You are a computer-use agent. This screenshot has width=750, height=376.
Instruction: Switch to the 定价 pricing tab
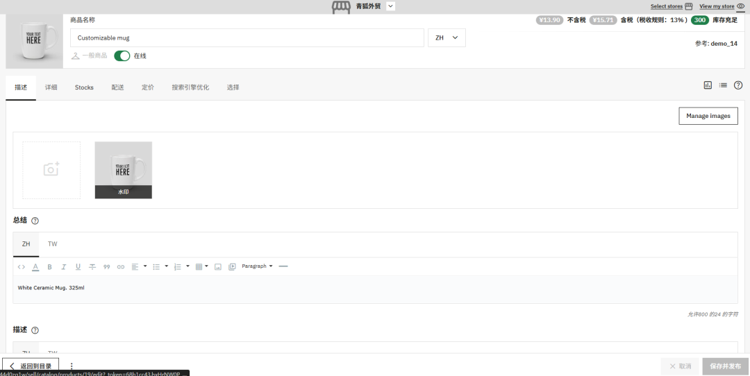[148, 87]
